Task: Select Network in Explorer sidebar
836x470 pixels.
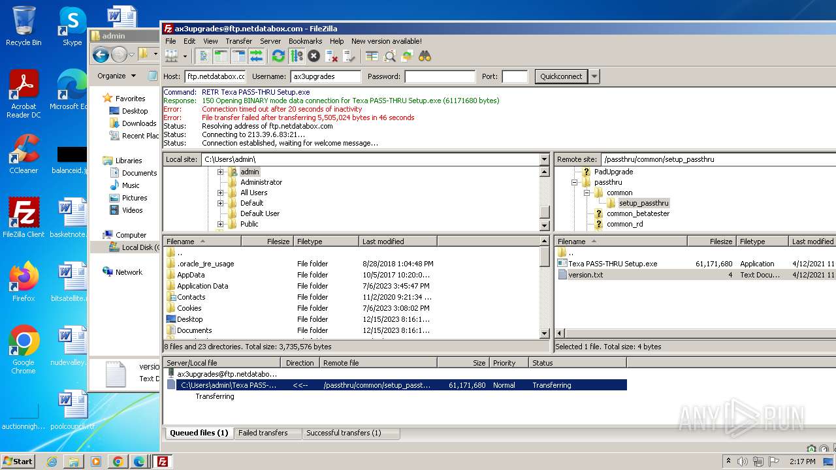Action: click(129, 272)
